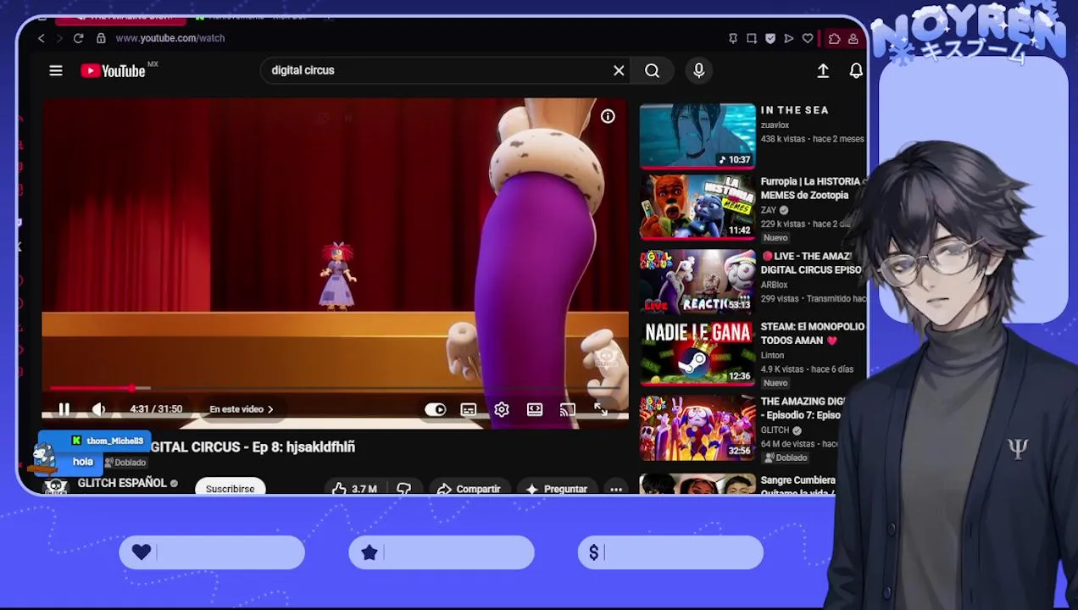Click the dollar sign overlay bar
Viewport: 1078px width, 610px height.
670,553
